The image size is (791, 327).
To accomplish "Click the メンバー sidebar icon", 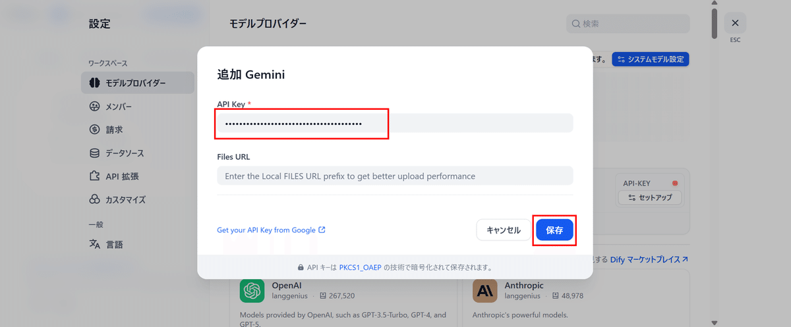I will (x=94, y=107).
